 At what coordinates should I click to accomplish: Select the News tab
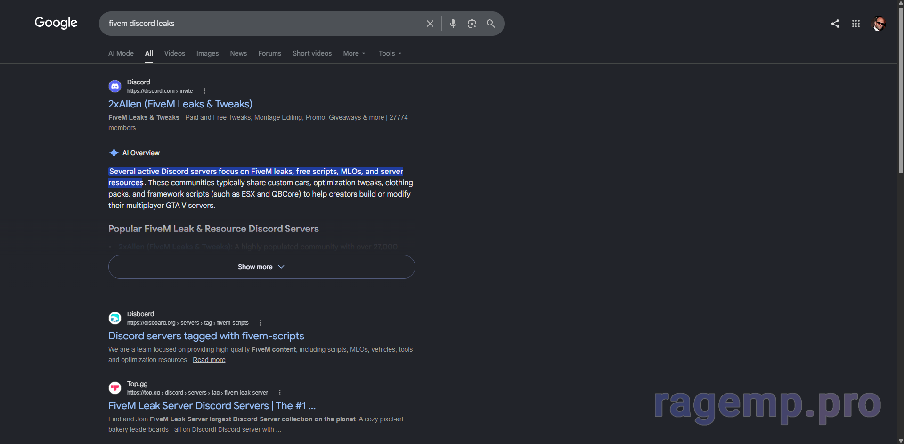pos(238,53)
